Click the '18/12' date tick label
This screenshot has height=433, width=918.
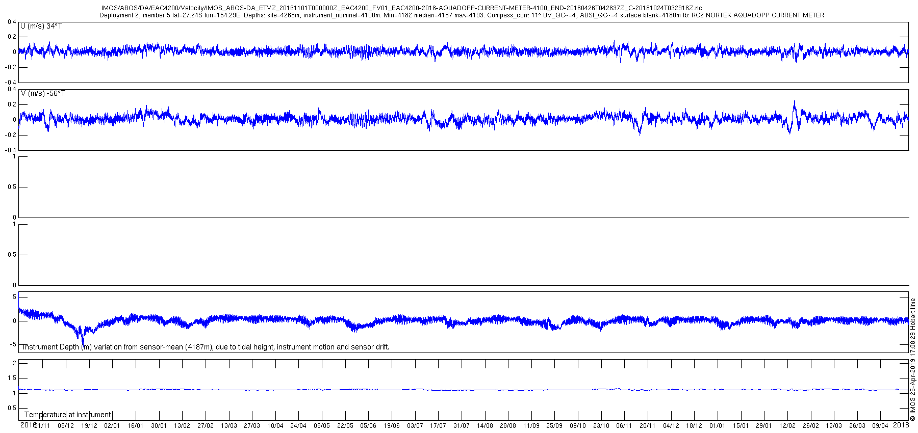tap(695, 426)
